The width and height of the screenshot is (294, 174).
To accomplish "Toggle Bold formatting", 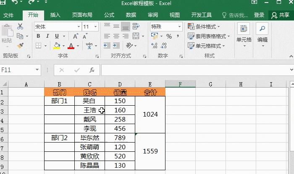I will [x=38, y=36].
